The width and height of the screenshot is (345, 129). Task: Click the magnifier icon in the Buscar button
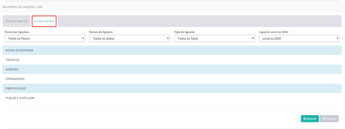(x=305, y=119)
